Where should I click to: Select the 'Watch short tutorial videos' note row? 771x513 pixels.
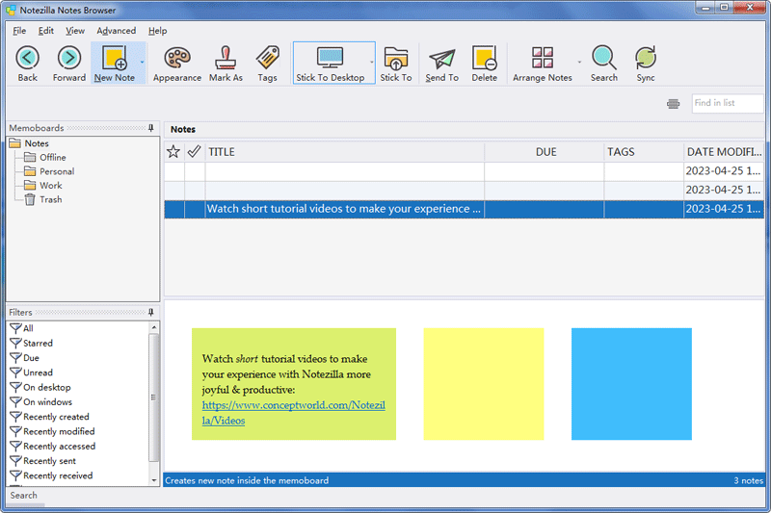(x=464, y=209)
